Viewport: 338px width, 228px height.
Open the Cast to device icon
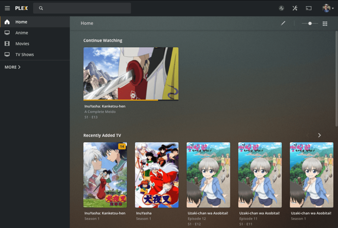click(308, 8)
